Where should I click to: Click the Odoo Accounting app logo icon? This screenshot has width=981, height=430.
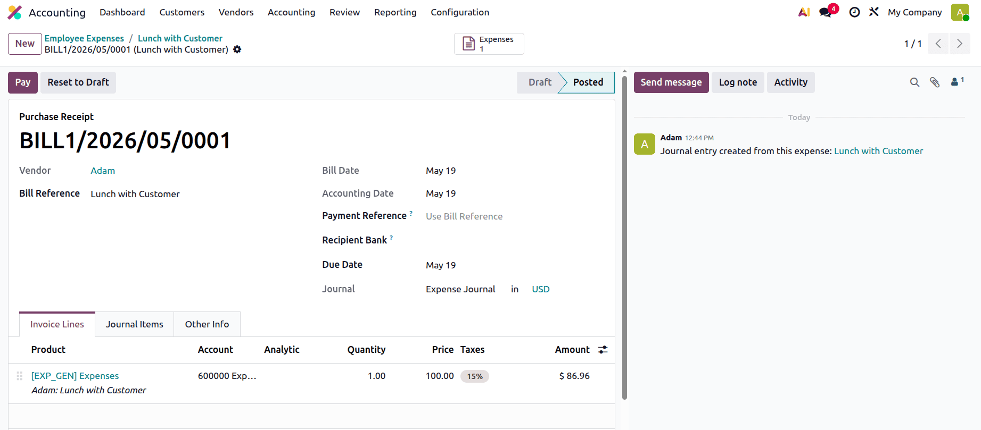15,12
